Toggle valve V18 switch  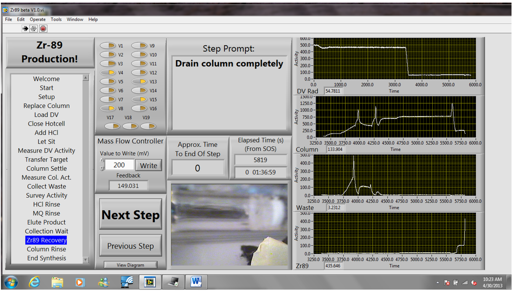pos(130,126)
